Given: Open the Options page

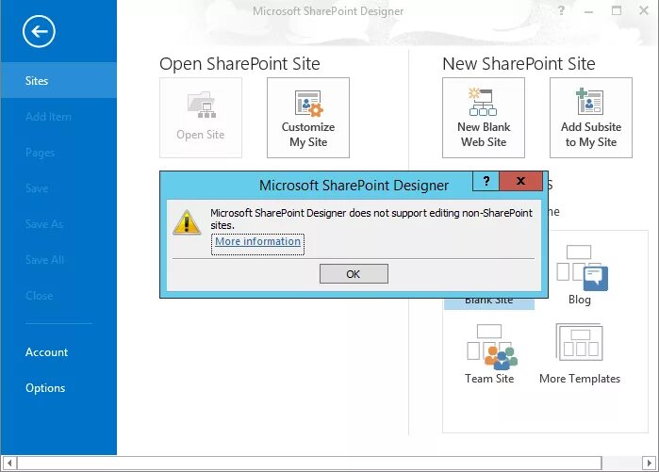Looking at the screenshot, I should tap(45, 387).
